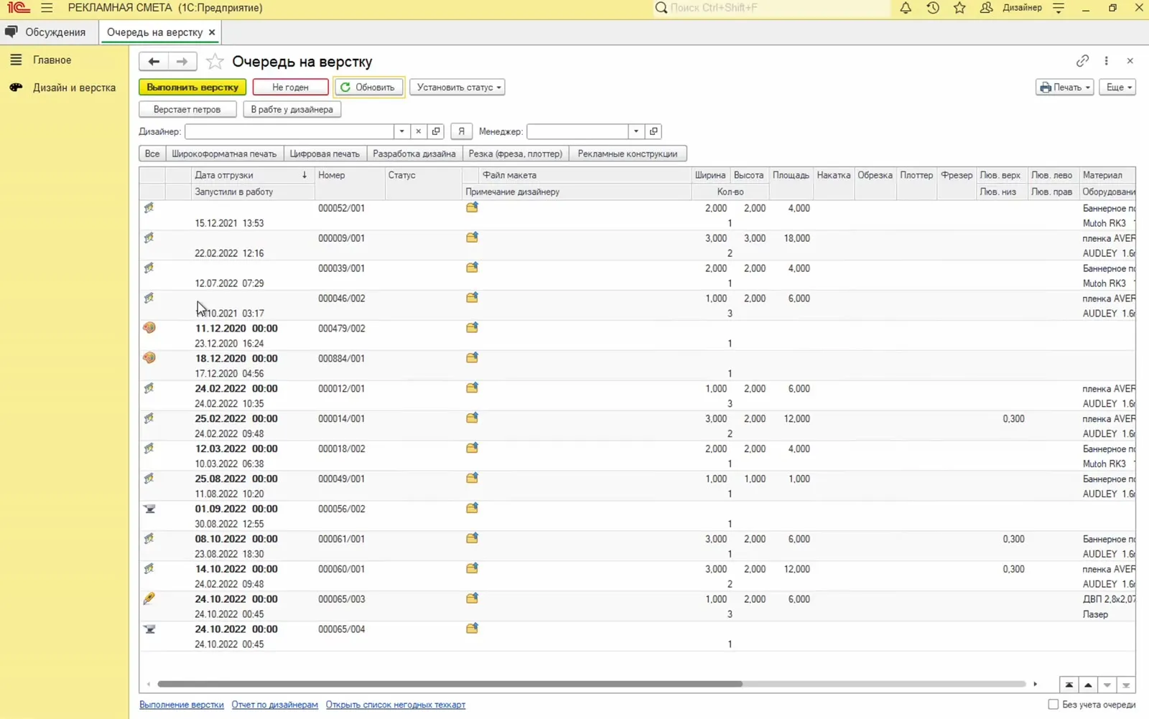The width and height of the screenshot is (1149, 719).
Task: Open the three-dot form options menu
Action: click(1107, 61)
